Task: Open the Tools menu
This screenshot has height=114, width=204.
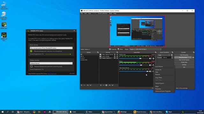Action: pos(110,13)
